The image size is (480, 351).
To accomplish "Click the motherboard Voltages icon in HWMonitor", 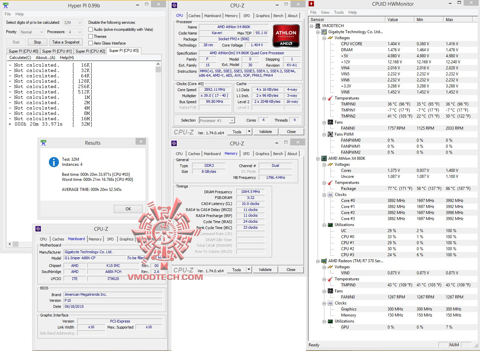I will click(x=330, y=38).
